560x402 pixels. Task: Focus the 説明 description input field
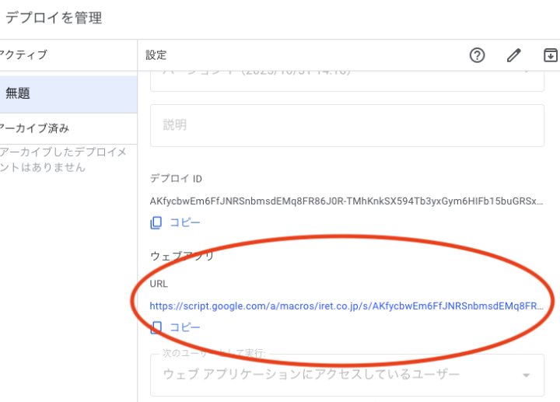pyautogui.click(x=347, y=125)
